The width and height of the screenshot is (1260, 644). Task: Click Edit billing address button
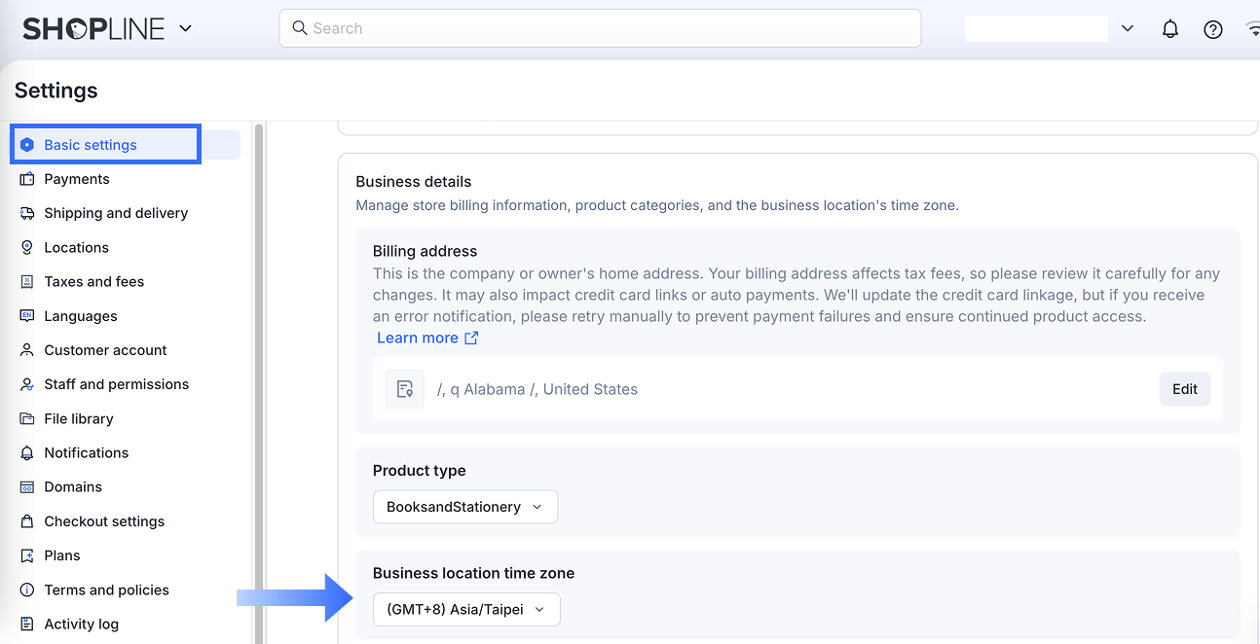(x=1184, y=389)
